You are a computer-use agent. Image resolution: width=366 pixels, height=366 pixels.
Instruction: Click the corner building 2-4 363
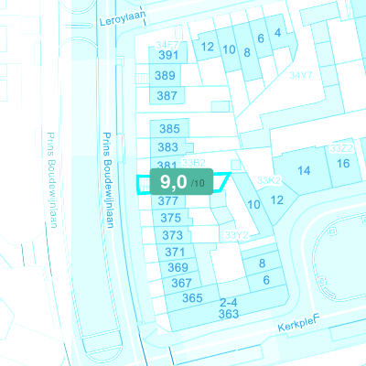tap(229, 308)
